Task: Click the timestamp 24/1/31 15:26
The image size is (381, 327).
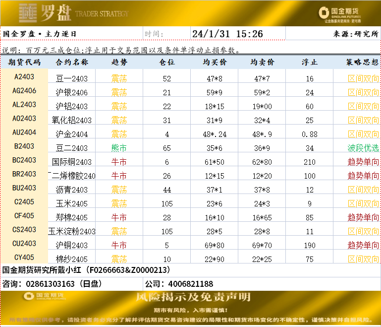Action: [227, 34]
